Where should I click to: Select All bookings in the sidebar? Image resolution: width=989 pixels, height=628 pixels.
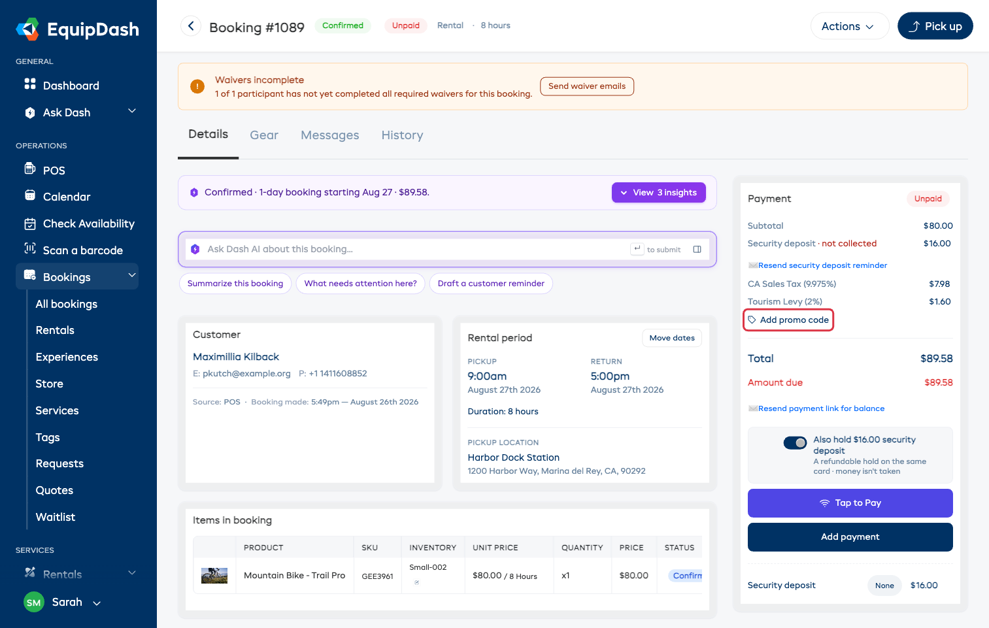click(67, 304)
